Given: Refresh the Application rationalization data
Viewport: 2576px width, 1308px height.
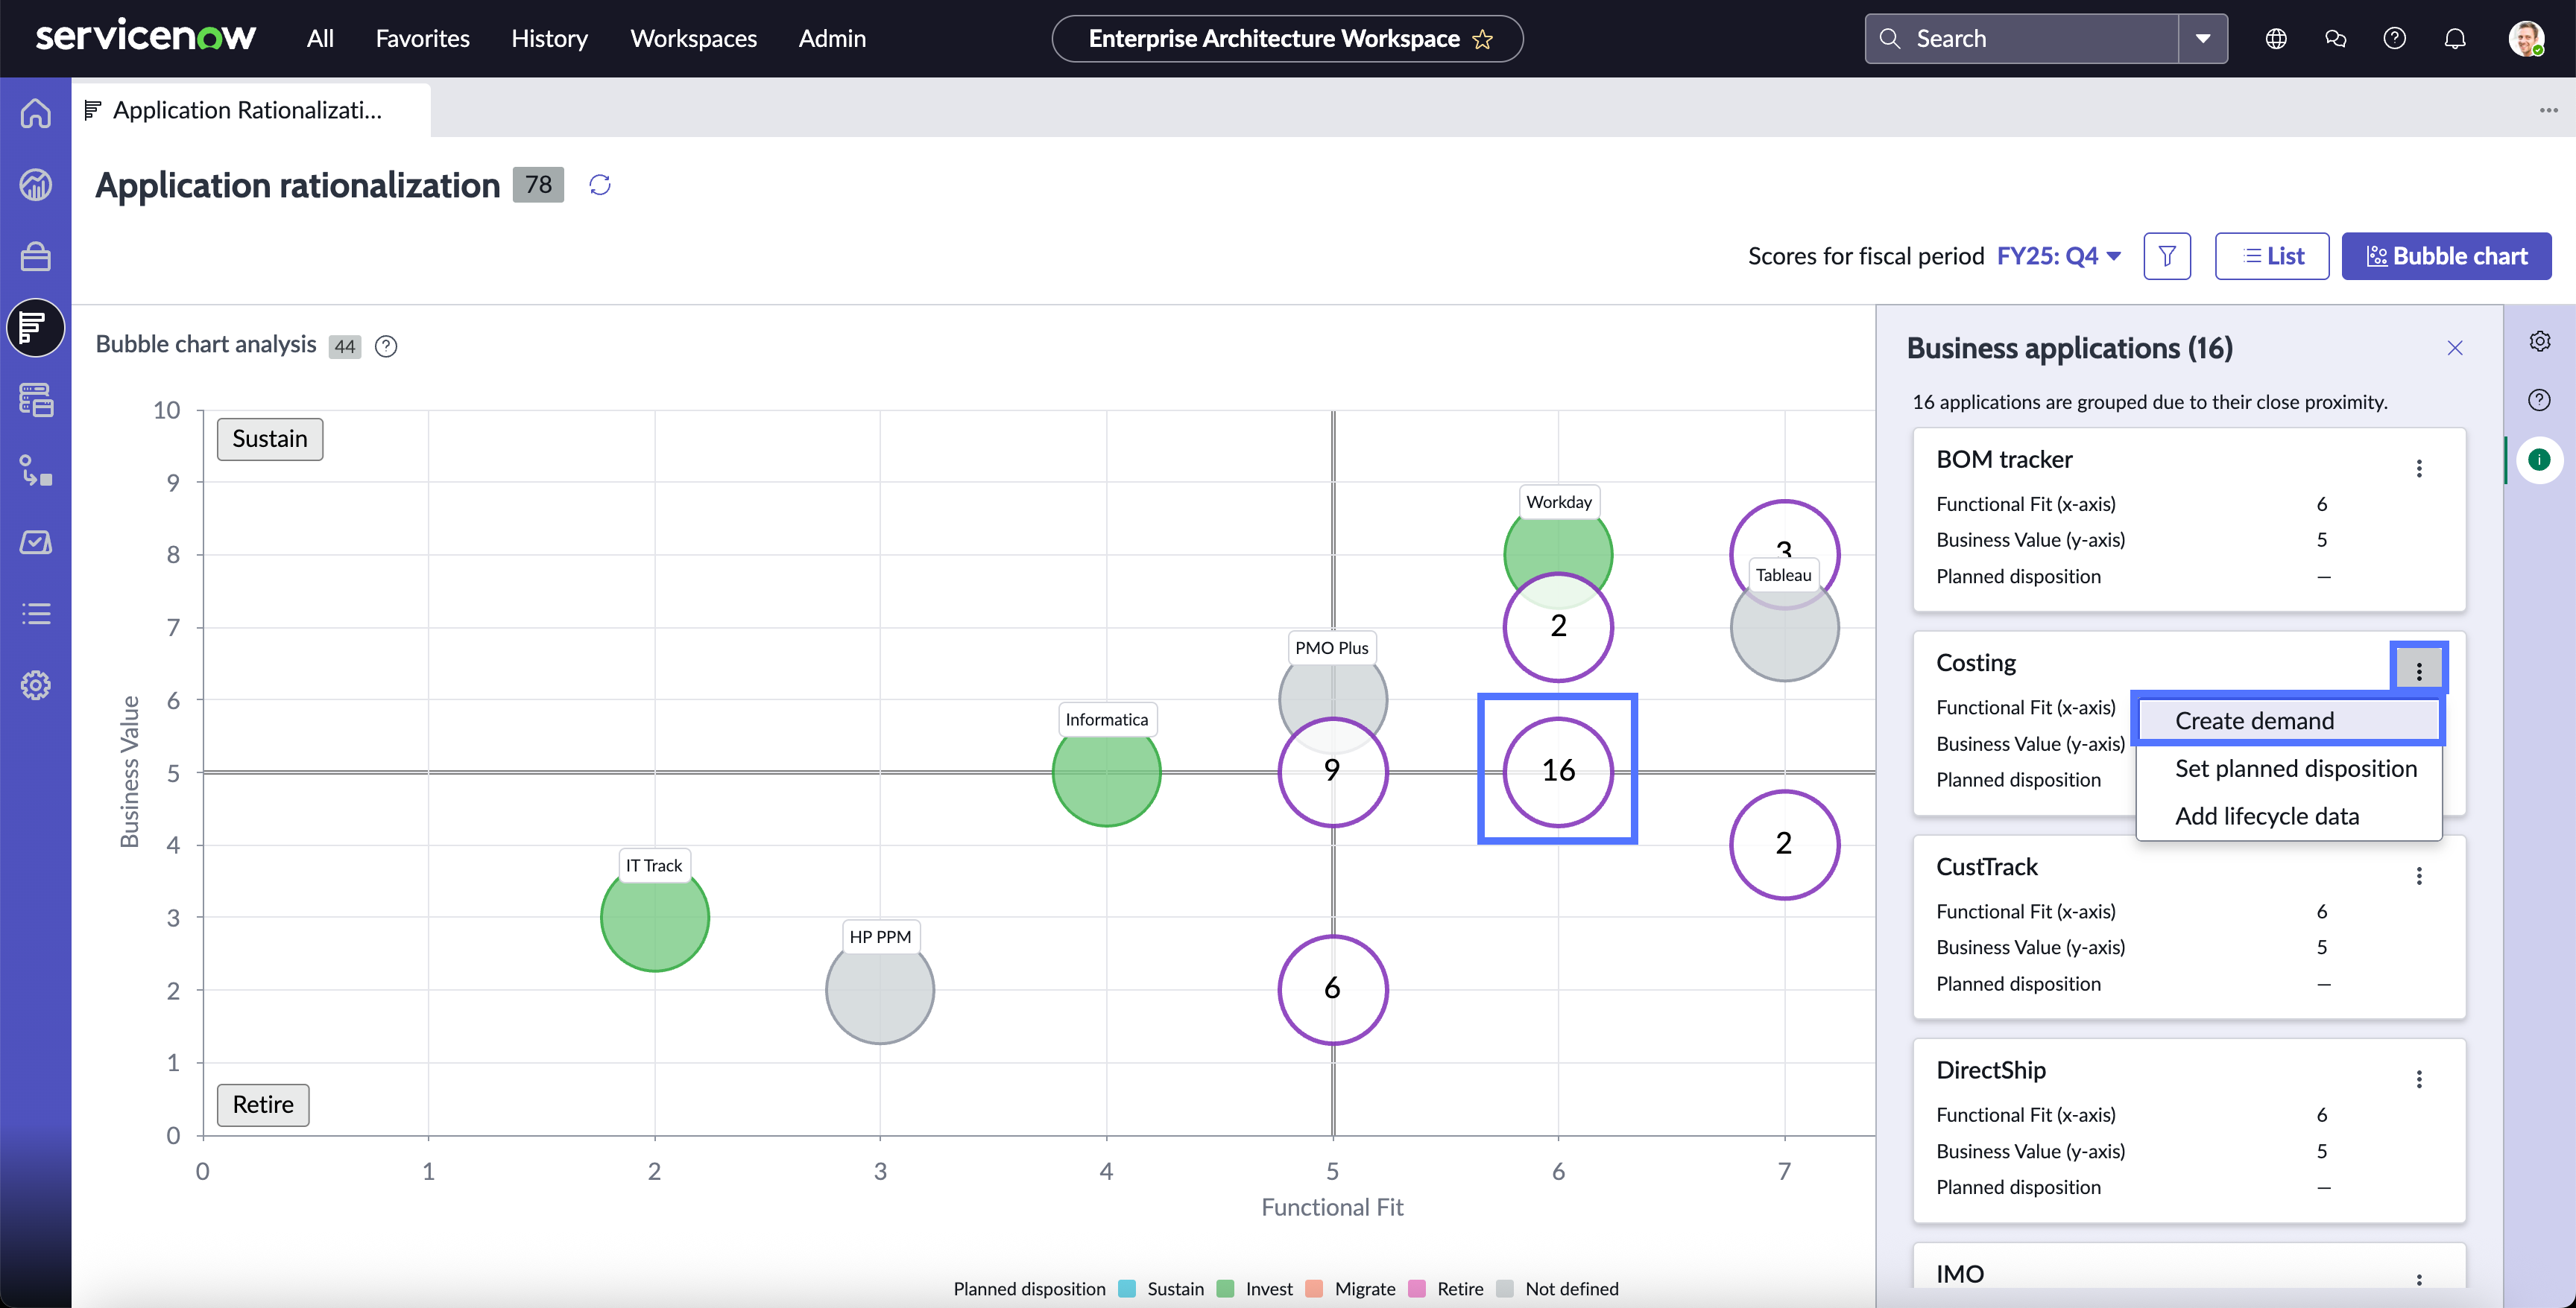Looking at the screenshot, I should click(x=600, y=185).
